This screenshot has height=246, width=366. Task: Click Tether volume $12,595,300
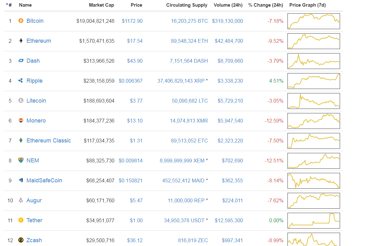pos(229,220)
